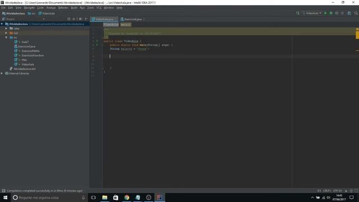Click the Make Project build icon
Screen dimensions: 359x202
(298, 13)
